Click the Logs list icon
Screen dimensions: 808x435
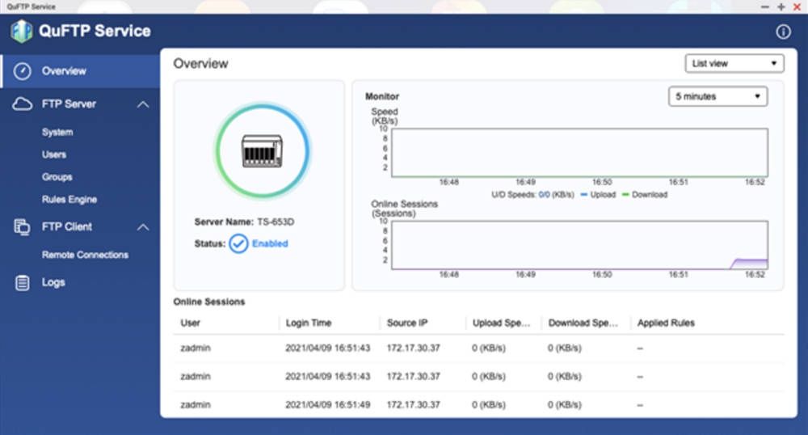[x=22, y=282]
